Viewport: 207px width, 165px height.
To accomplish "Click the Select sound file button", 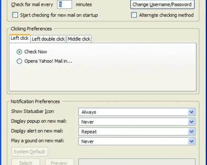I will pyautogui.click(x=26, y=162).
